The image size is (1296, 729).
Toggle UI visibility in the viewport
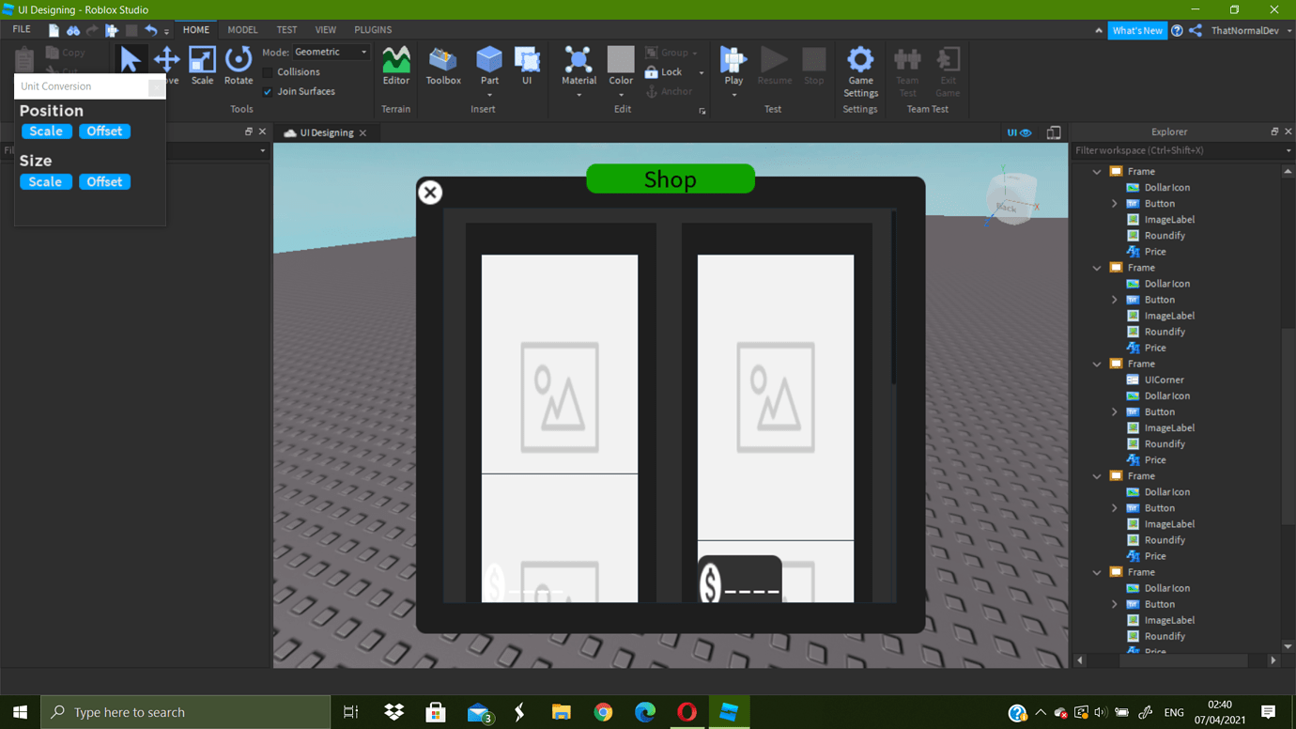[1020, 132]
